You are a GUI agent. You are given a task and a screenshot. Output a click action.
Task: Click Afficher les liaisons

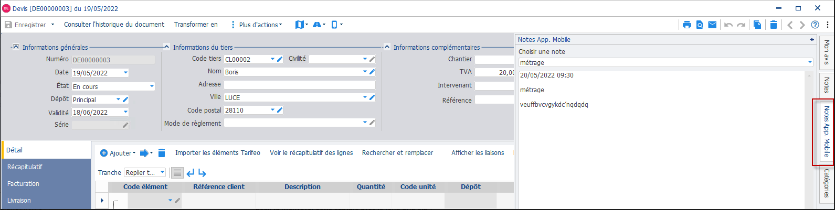point(478,153)
